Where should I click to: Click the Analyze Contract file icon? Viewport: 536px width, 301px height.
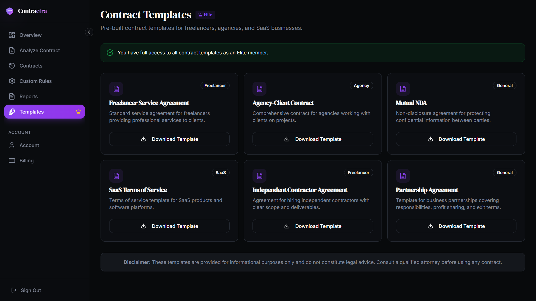(12, 50)
